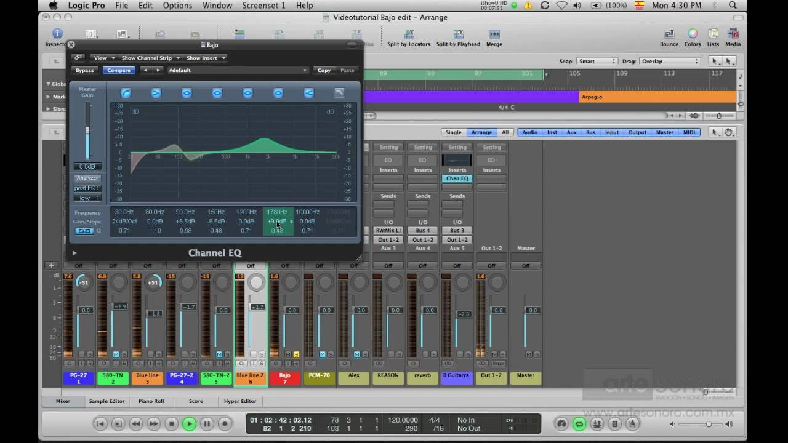Toggle the high-shelf EQ band

point(308,93)
